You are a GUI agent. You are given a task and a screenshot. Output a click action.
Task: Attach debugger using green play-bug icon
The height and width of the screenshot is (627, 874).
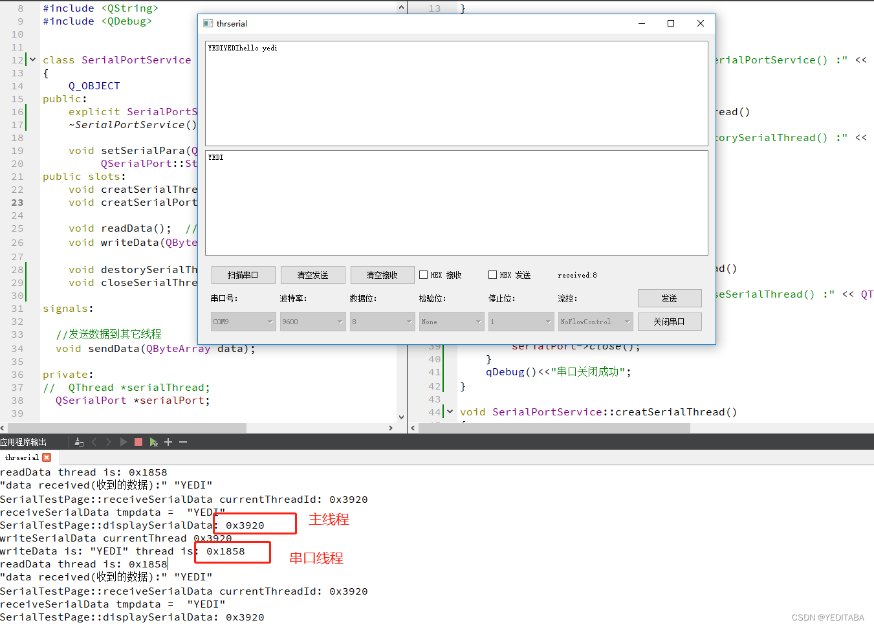(x=153, y=442)
